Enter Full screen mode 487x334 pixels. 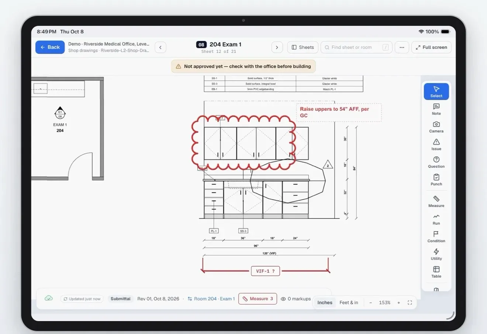tap(431, 47)
